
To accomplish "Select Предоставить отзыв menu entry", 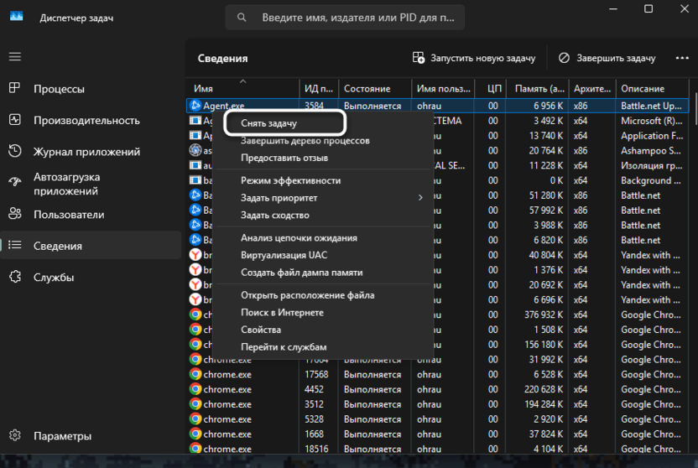I will (x=284, y=158).
